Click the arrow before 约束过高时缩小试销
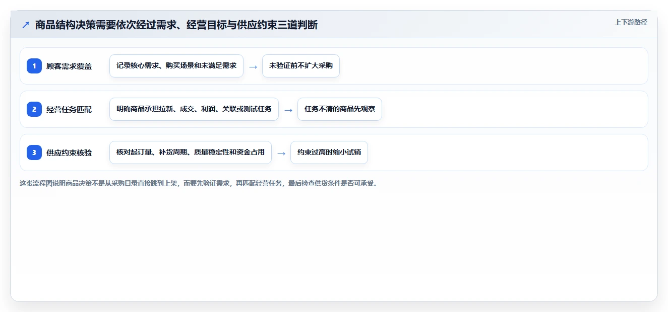Image resolution: width=668 pixels, height=312 pixels. pos(281,153)
